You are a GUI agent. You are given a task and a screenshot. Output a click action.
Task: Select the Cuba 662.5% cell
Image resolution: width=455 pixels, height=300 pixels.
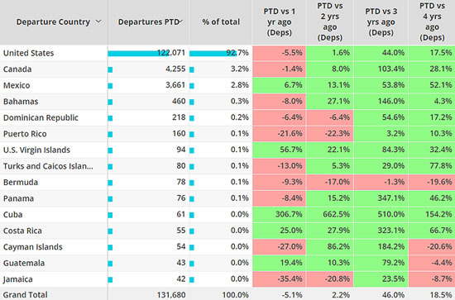(330, 215)
